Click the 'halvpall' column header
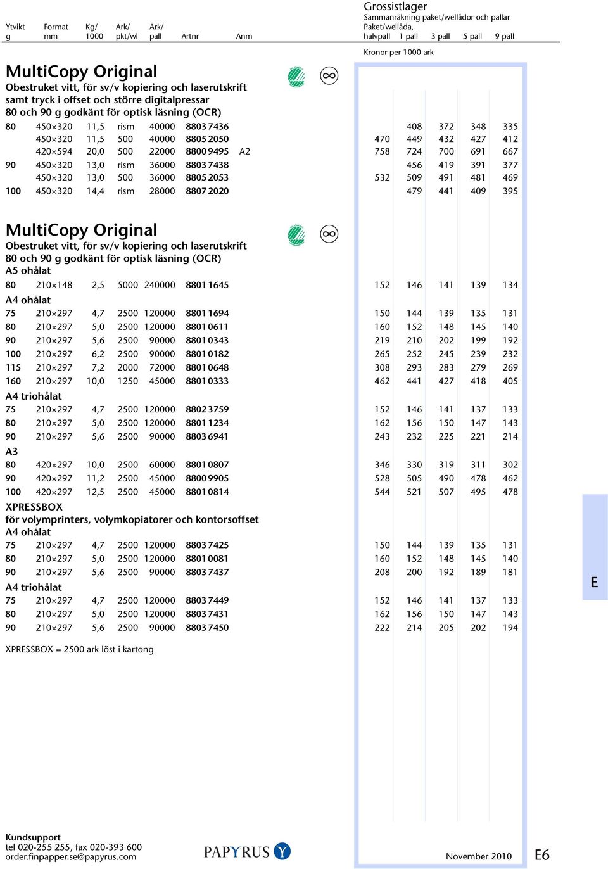 pyautogui.click(x=377, y=37)
